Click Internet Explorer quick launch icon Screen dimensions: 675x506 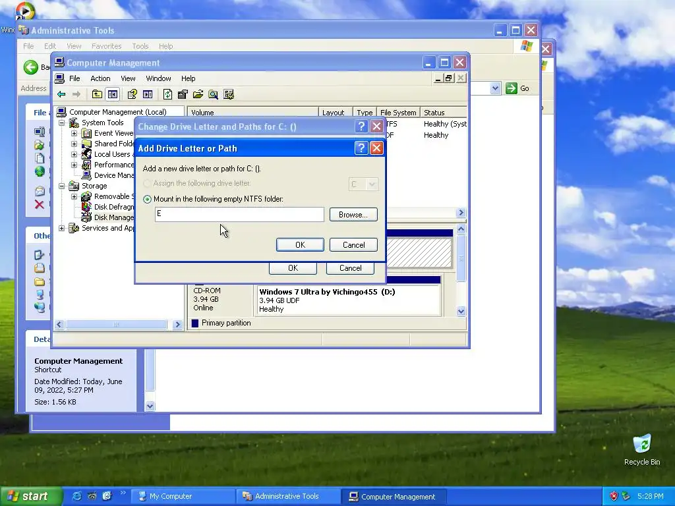coord(76,496)
